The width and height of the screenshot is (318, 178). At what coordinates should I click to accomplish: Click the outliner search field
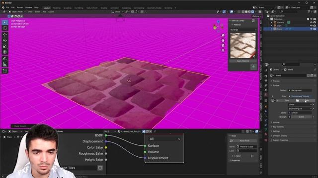click(x=288, y=12)
